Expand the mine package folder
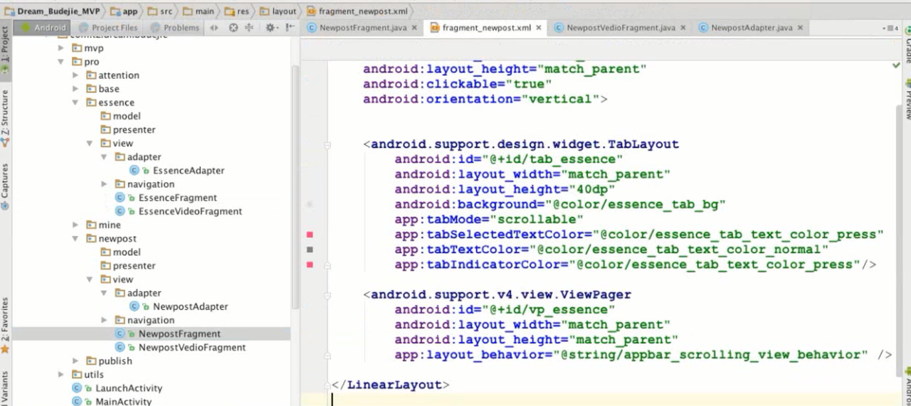This screenshot has width=911, height=406. pyautogui.click(x=76, y=225)
